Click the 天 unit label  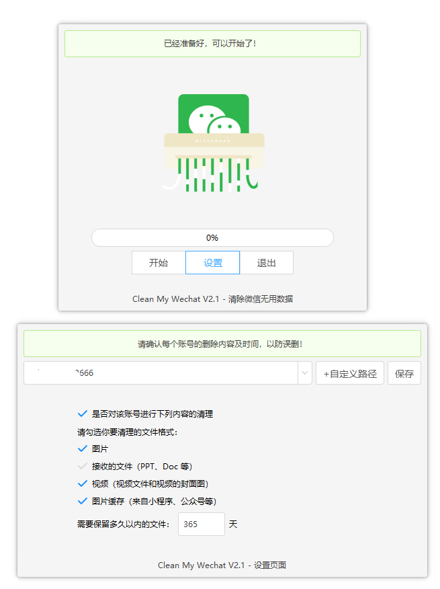click(x=233, y=524)
